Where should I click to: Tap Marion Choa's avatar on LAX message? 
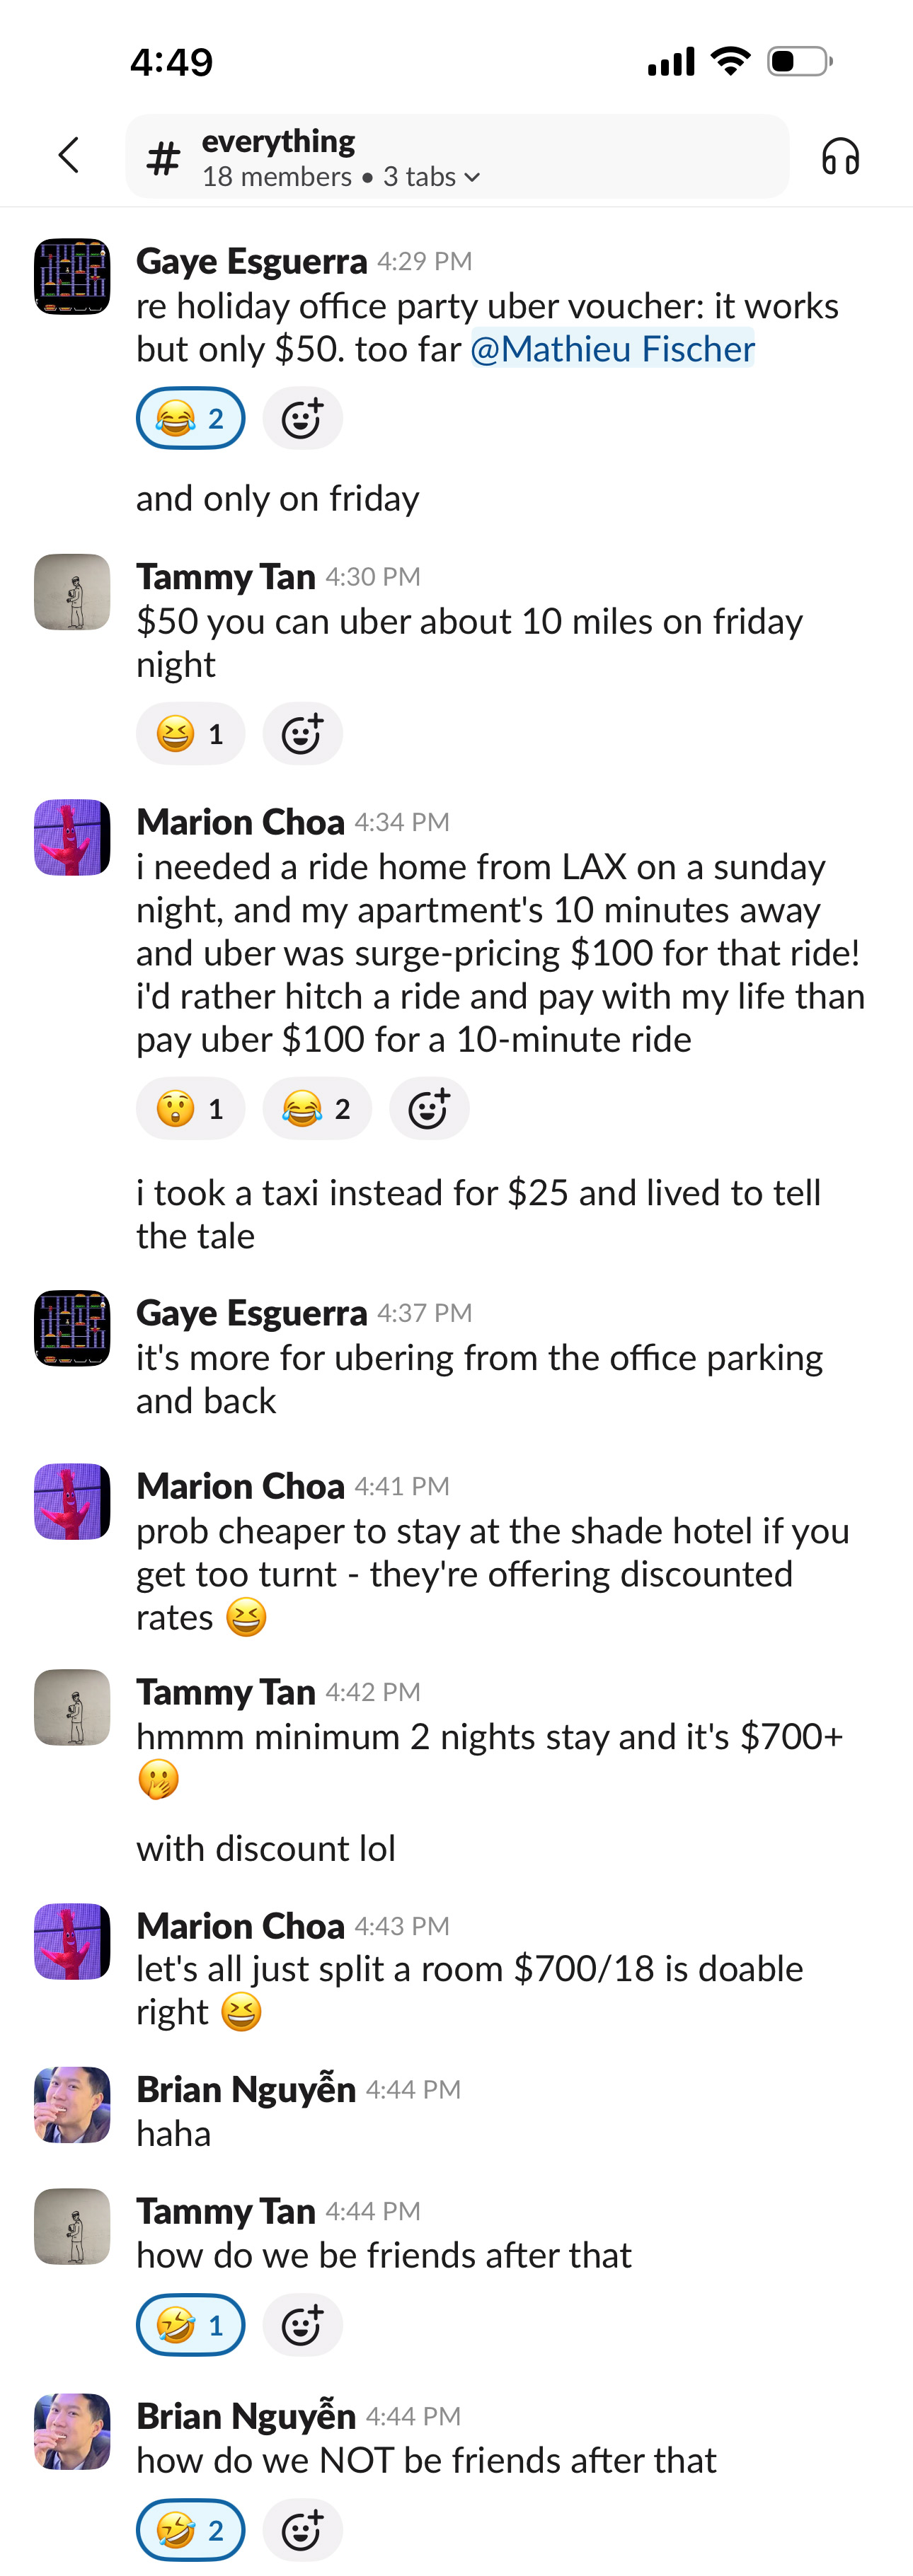[72, 837]
